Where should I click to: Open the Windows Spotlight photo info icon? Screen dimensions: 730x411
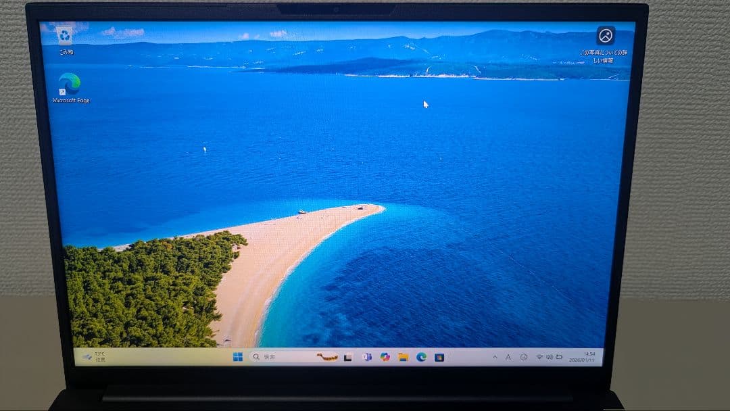606,36
